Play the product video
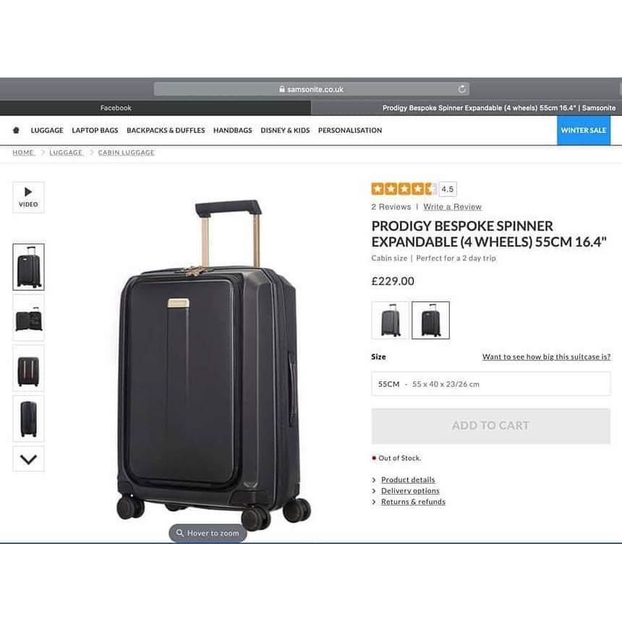622x622 pixels. (28, 197)
